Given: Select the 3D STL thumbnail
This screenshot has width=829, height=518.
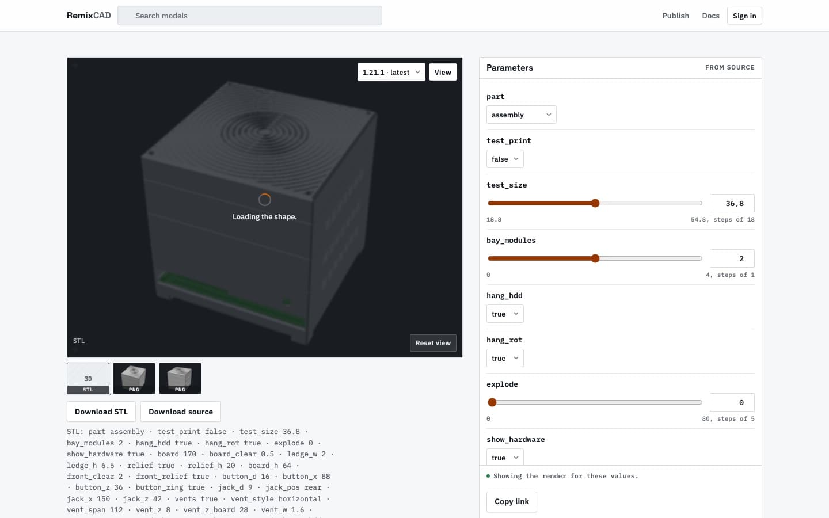Looking at the screenshot, I should pyautogui.click(x=88, y=378).
